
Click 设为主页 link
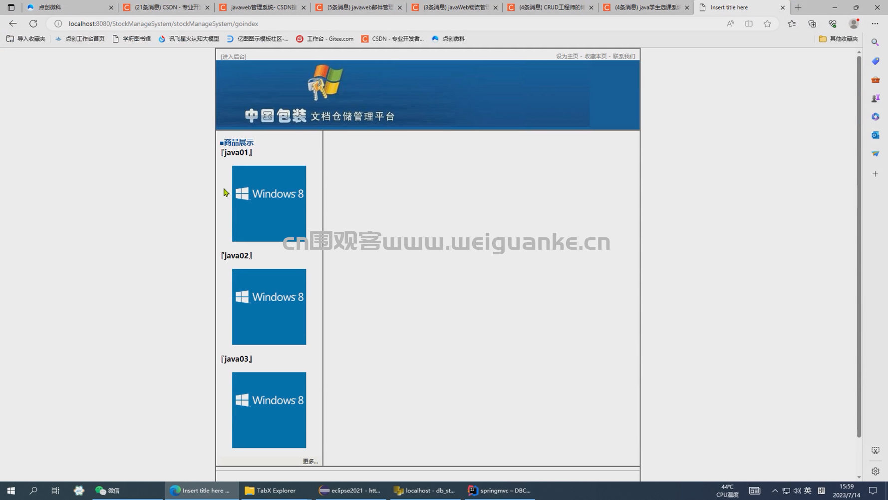click(x=567, y=56)
